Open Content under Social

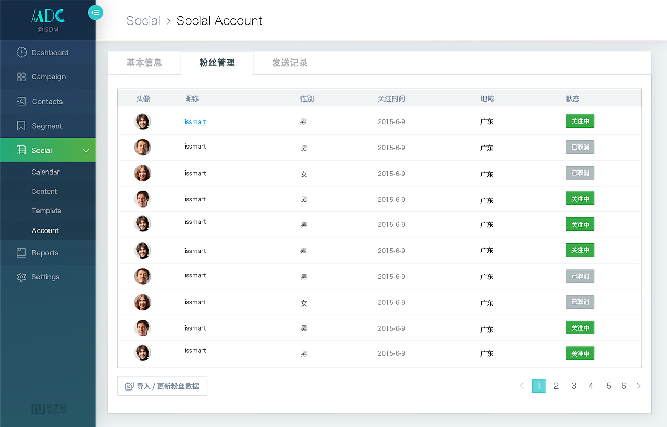(44, 191)
